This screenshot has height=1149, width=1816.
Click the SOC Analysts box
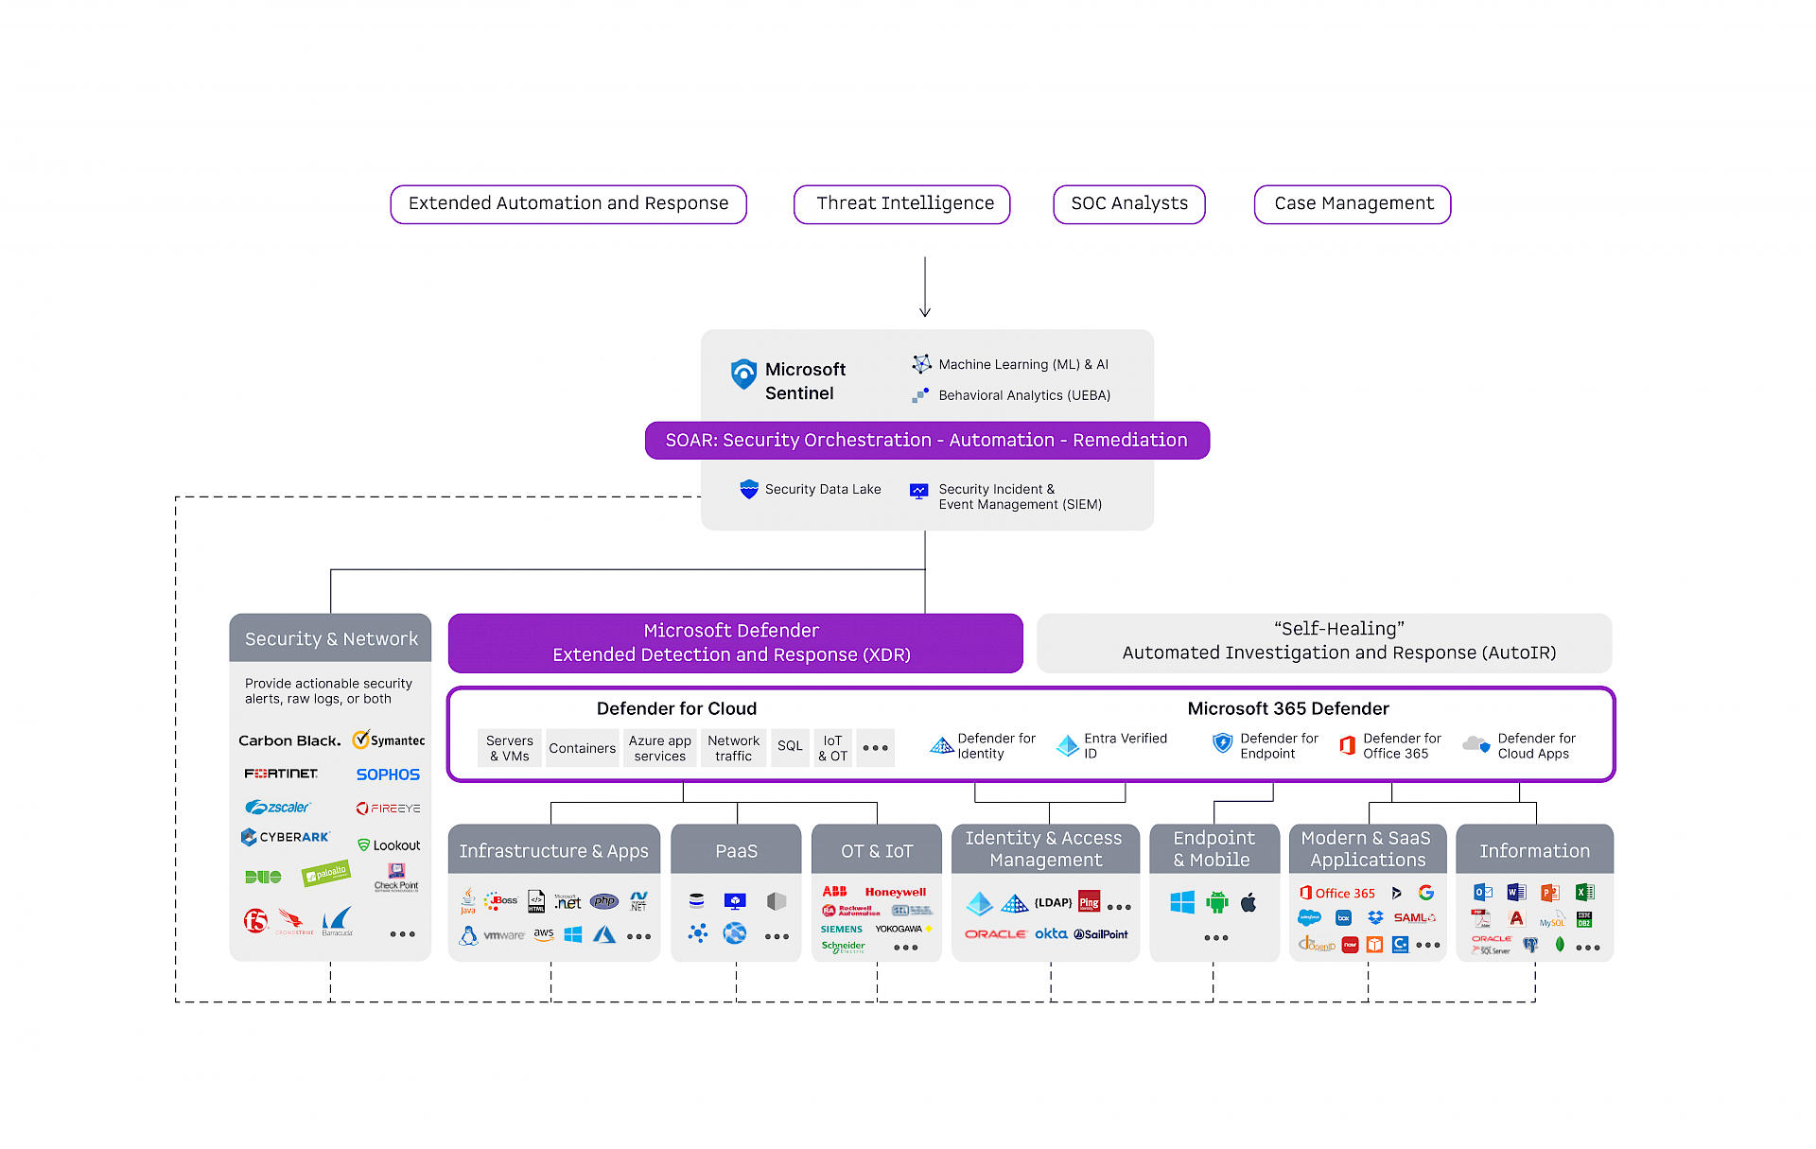click(x=1129, y=204)
